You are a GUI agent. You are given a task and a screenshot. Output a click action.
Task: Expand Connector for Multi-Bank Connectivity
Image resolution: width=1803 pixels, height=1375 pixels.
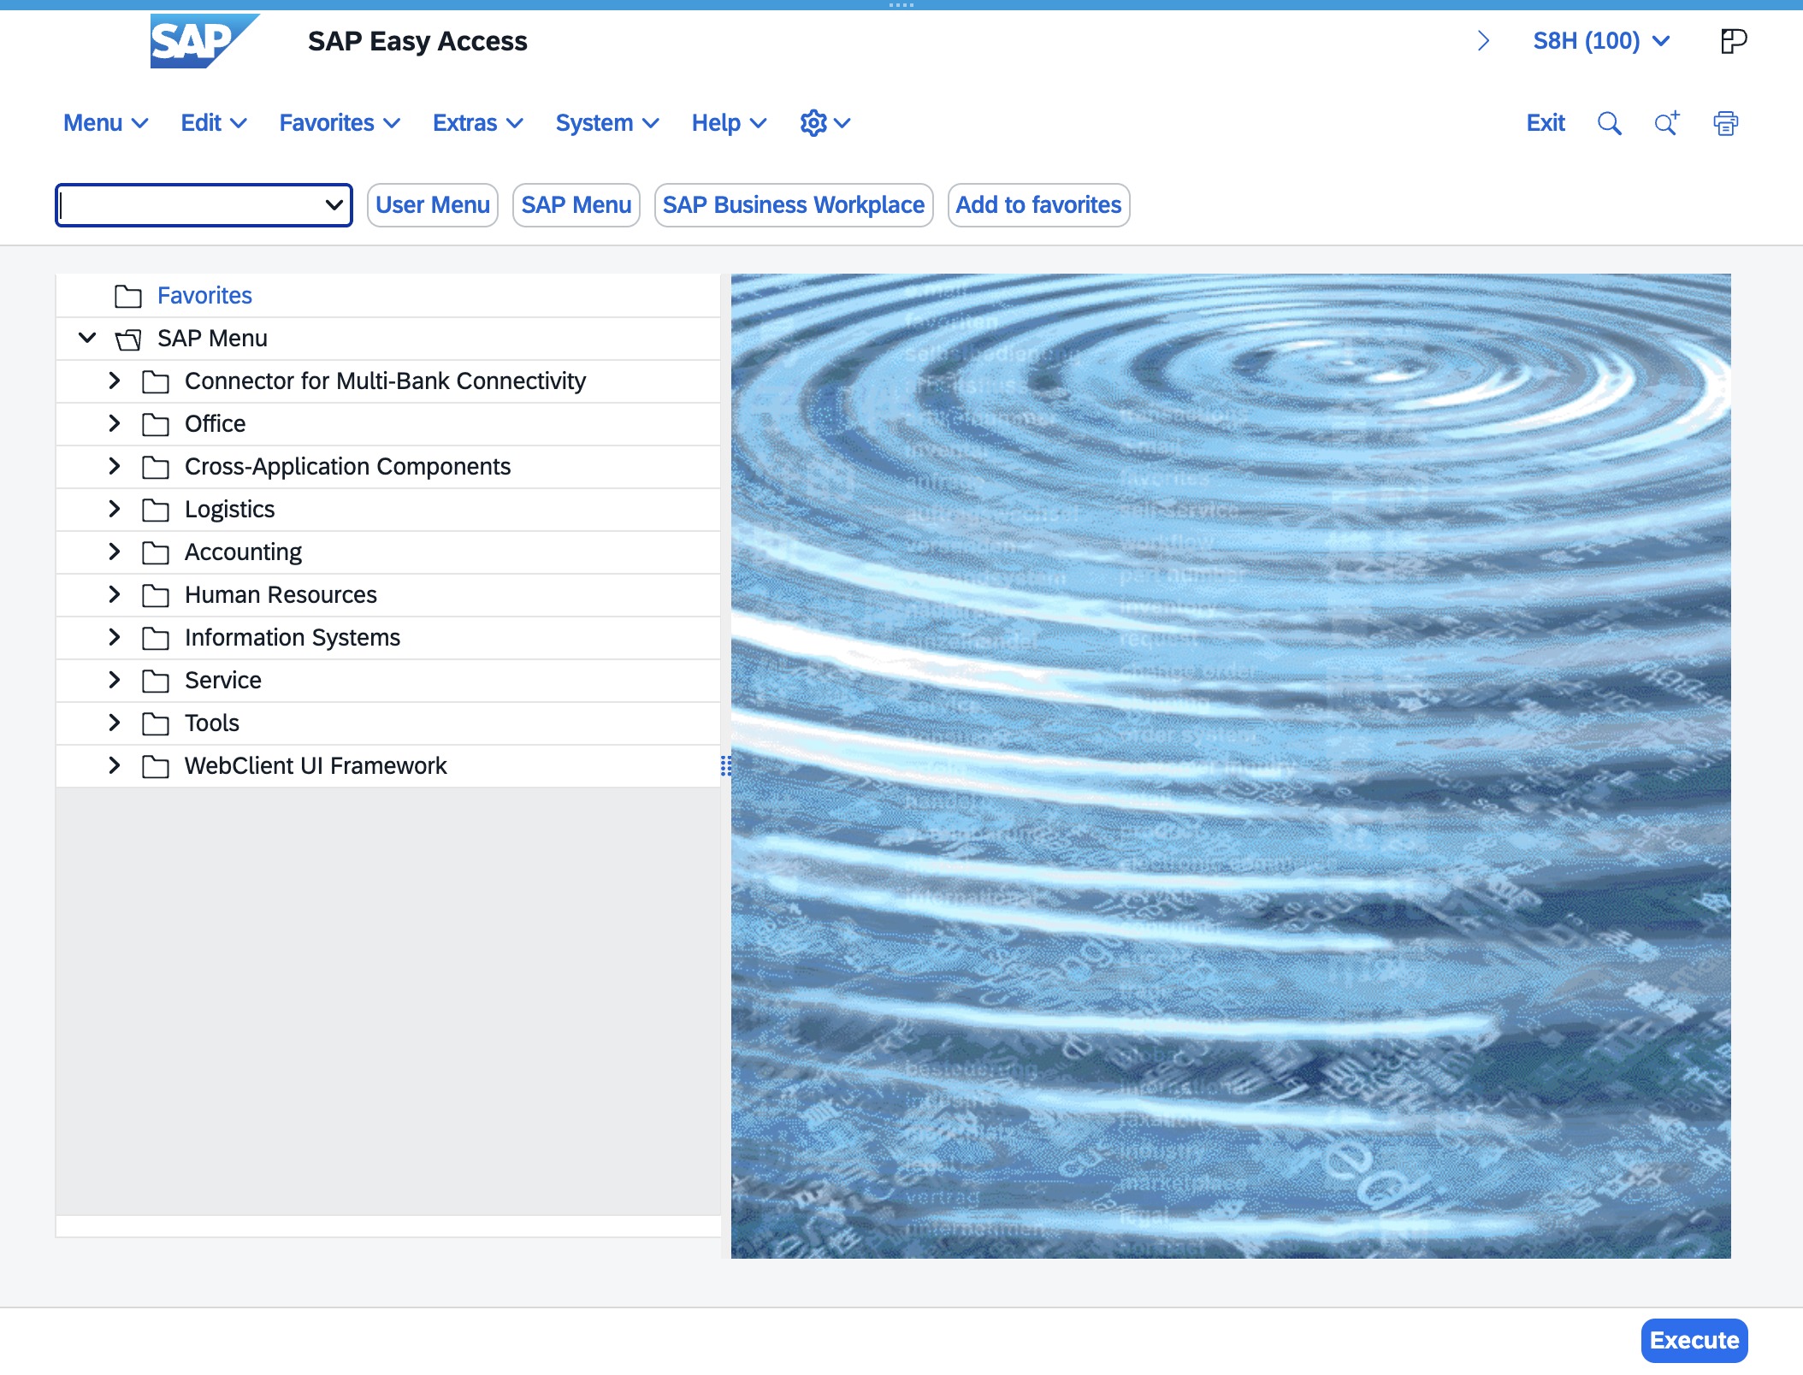pyautogui.click(x=115, y=381)
